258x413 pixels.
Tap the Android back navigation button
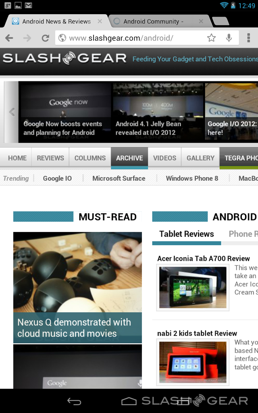(74, 401)
